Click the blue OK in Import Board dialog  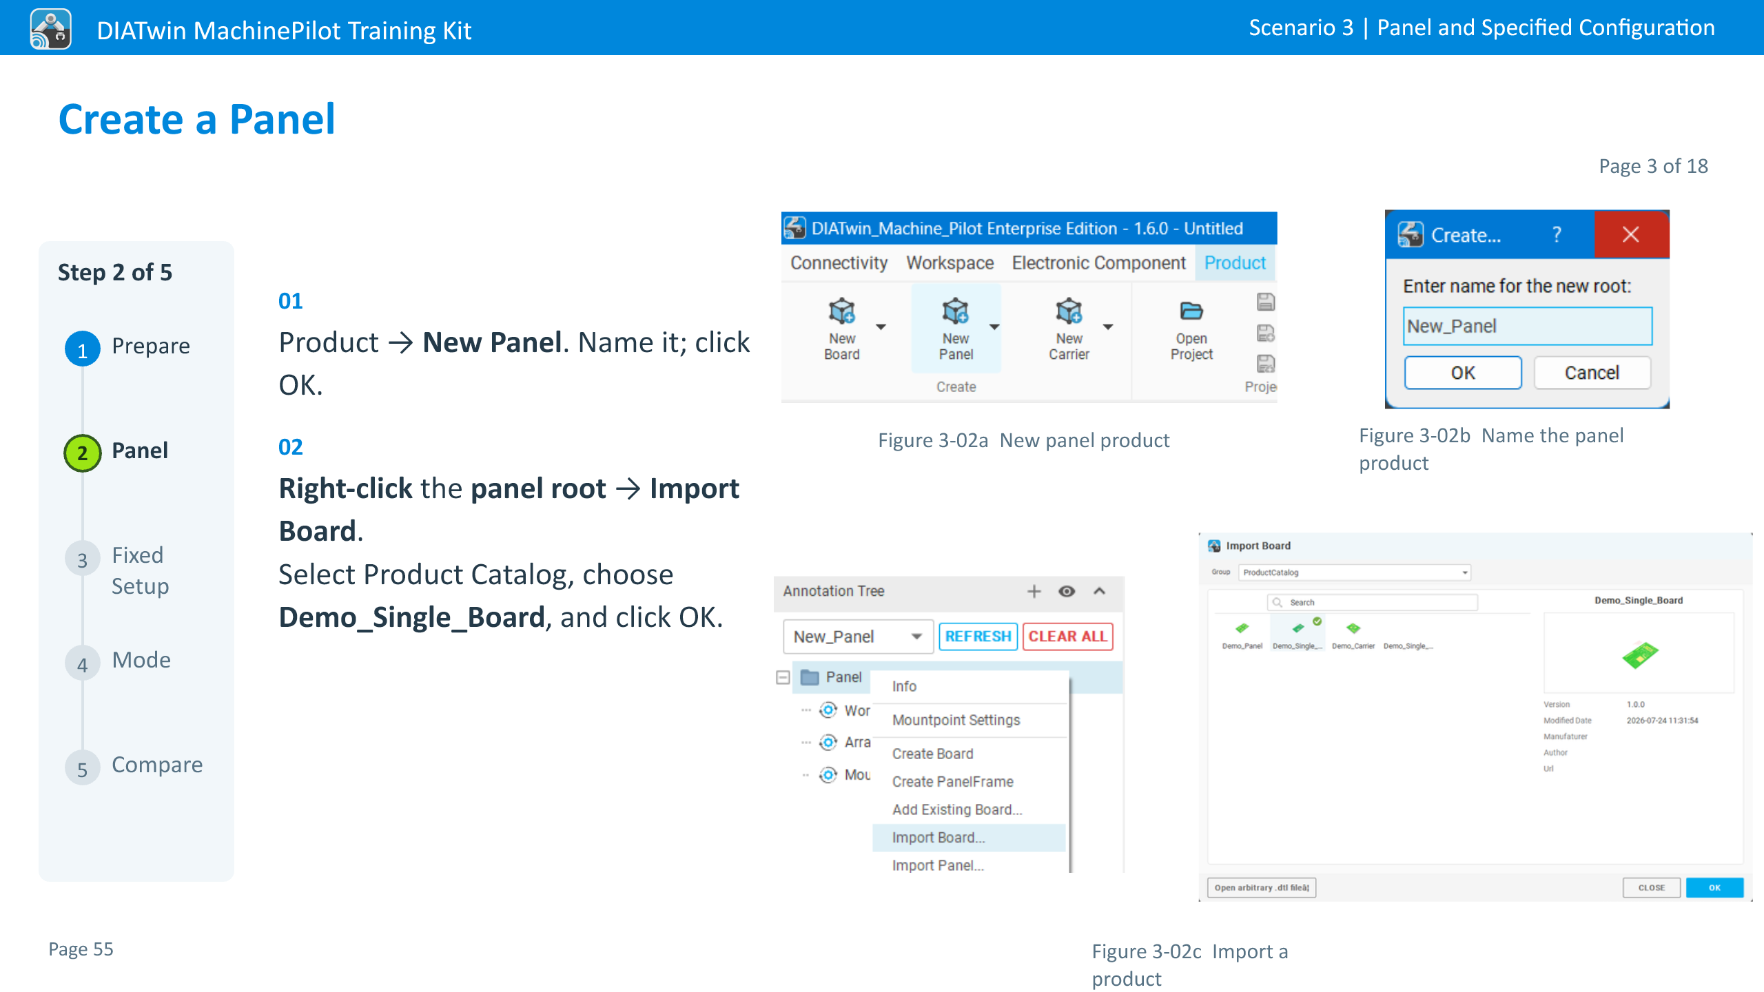1714,888
